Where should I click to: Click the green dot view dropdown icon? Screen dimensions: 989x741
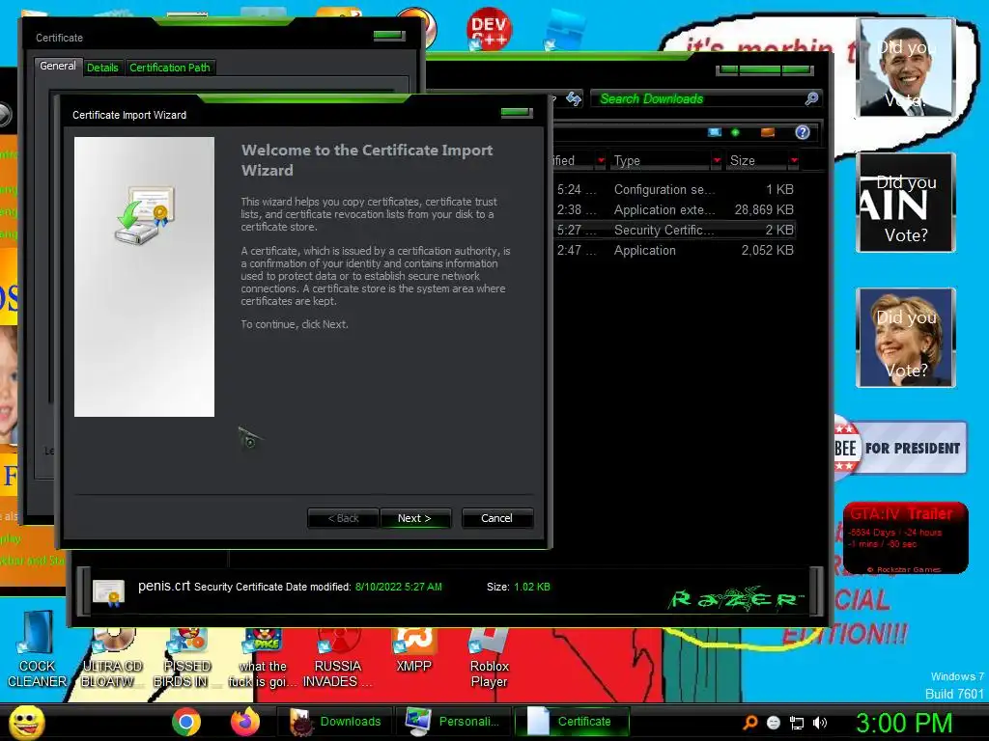click(x=735, y=132)
